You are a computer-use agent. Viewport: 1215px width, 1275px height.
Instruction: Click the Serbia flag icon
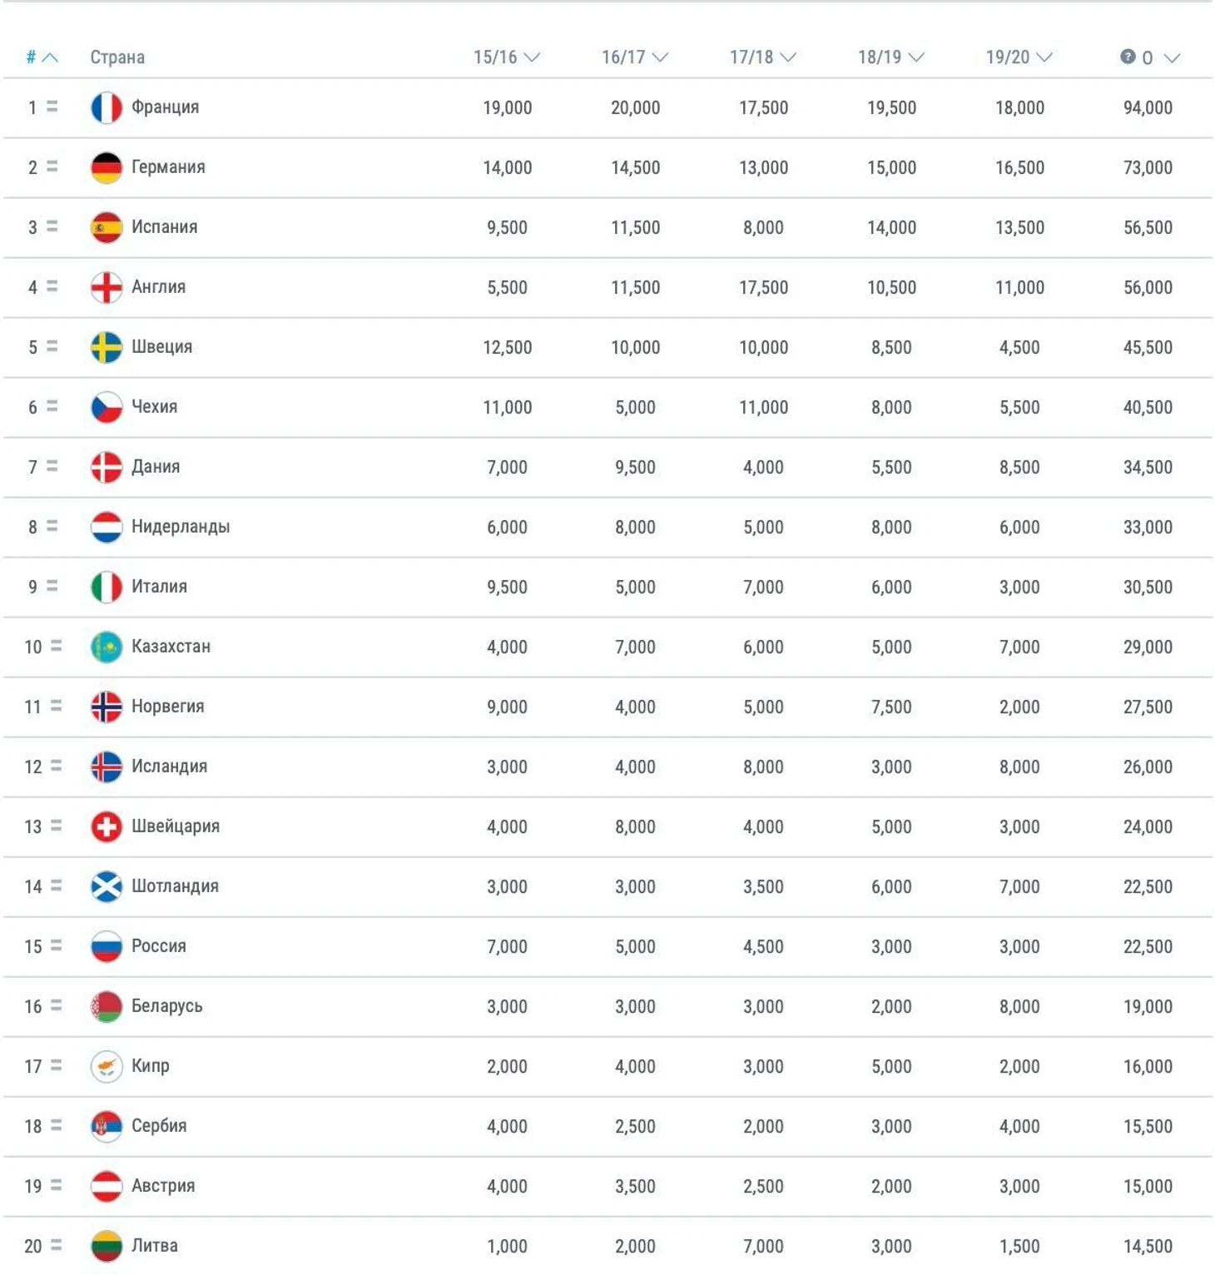click(x=107, y=1126)
